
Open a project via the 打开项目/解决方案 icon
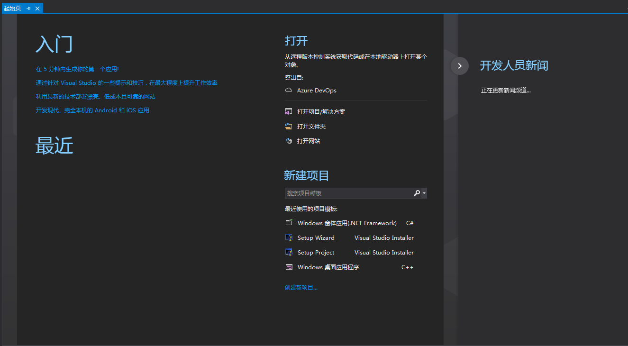(289, 111)
